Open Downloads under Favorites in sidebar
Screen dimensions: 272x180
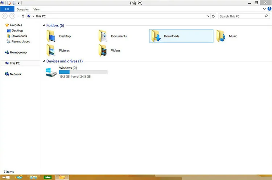tap(17, 36)
